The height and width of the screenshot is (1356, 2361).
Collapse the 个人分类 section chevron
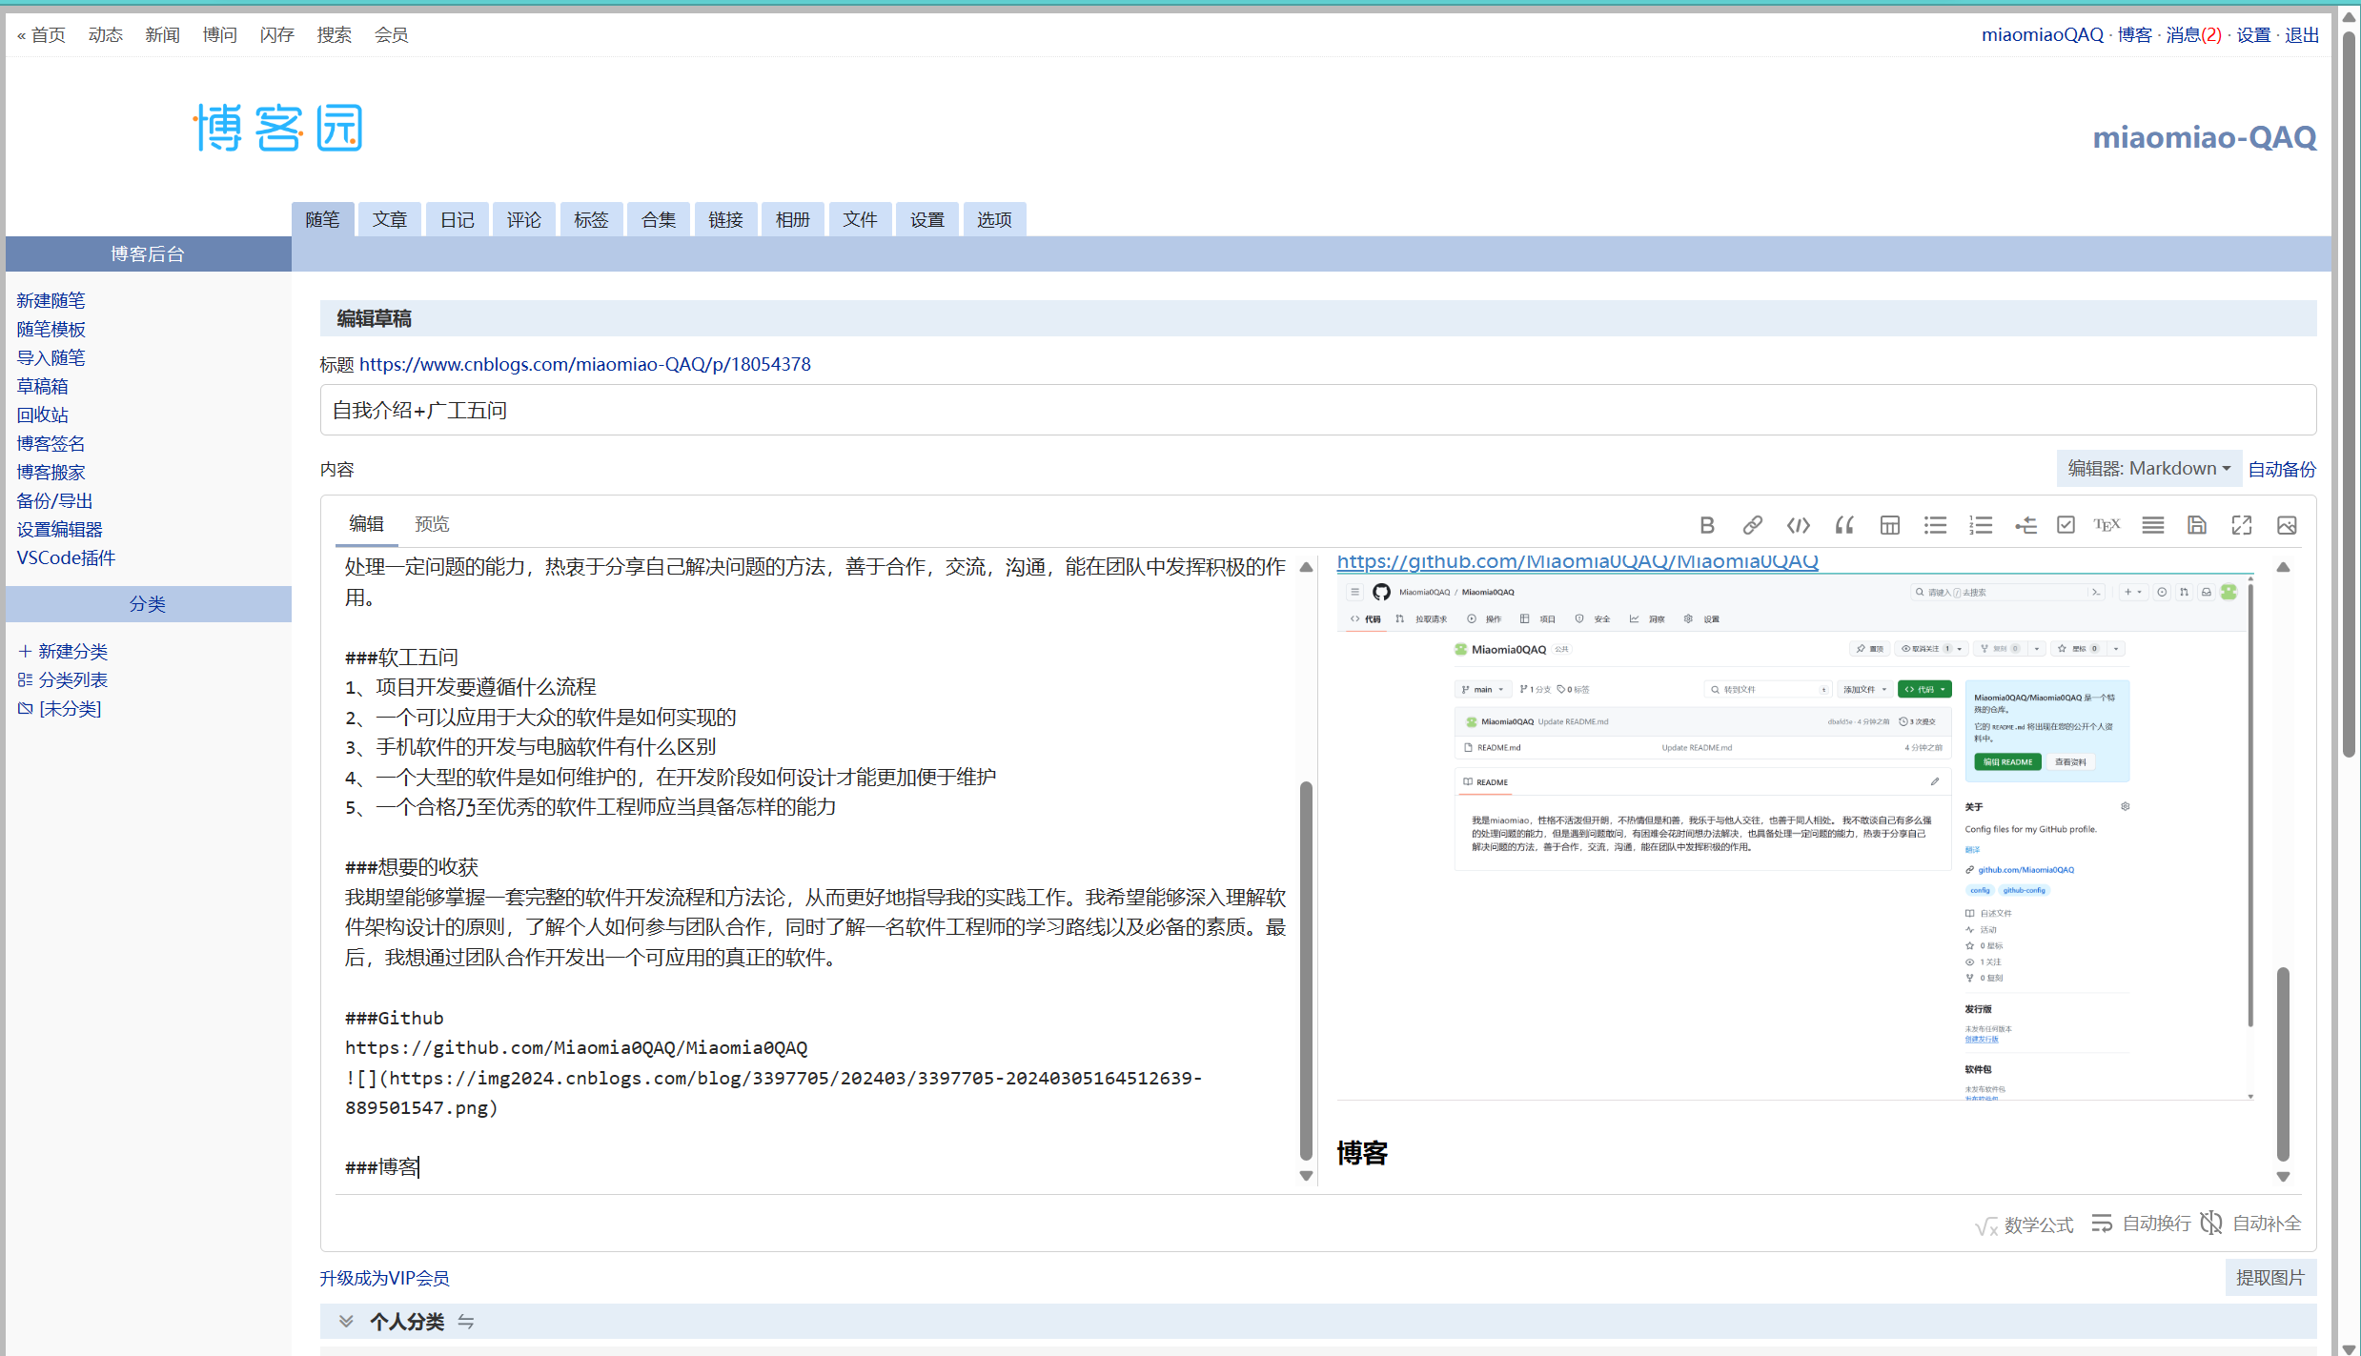(x=346, y=1321)
